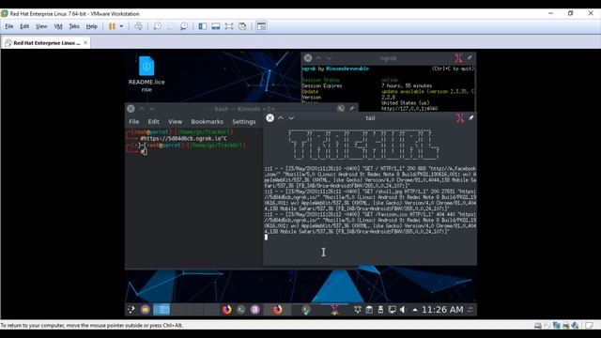Minimize the tail window with down chevron
Image resolution: width=601 pixels, height=338 pixels.
[x=291, y=117]
